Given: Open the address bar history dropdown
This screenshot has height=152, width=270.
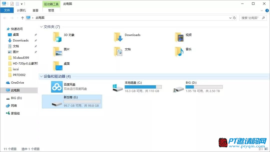Looking at the screenshot, I should [x=230, y=18].
